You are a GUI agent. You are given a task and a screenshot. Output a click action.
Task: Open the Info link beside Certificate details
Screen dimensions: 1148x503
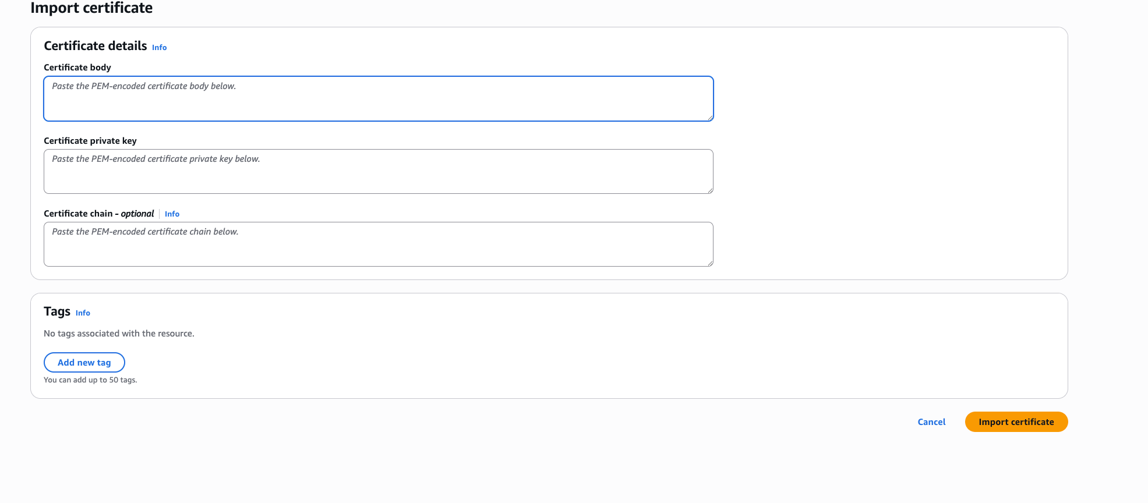tap(159, 48)
